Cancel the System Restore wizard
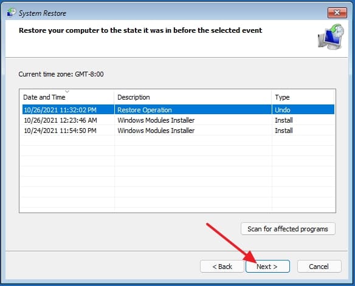Screen dimensions: 355x286 click(319, 267)
